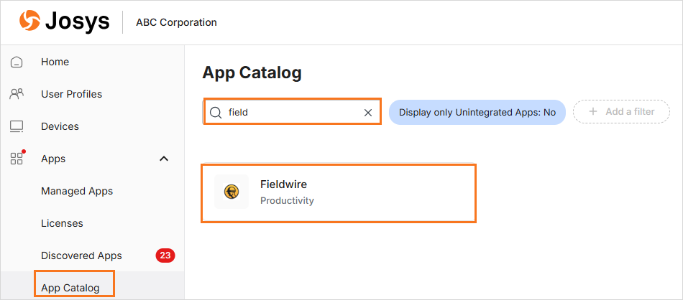Click the Fieldwire app logo
The image size is (683, 300).
[x=232, y=192]
